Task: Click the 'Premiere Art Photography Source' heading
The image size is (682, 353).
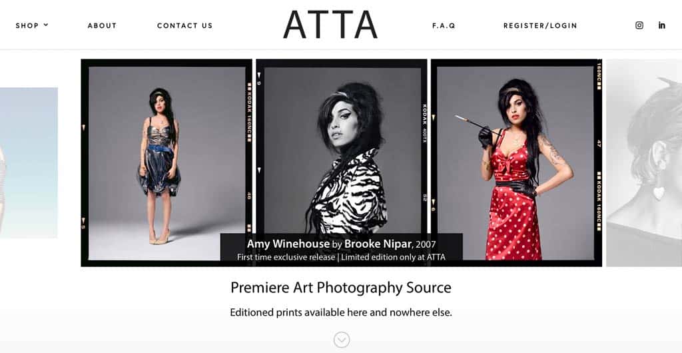Action: [x=341, y=288]
